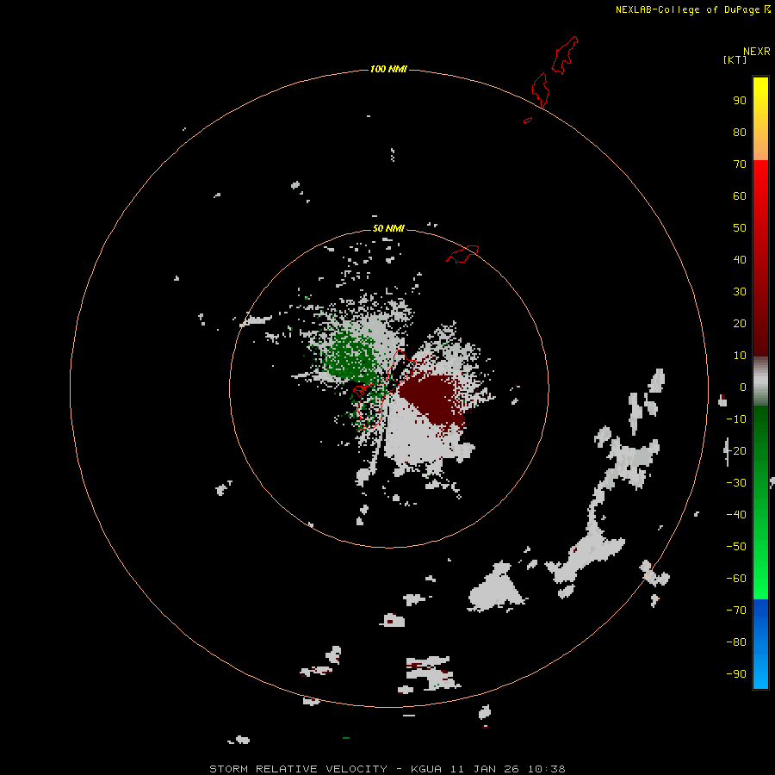Viewport: 775px width, 775px height.
Task: Click the 0 value on velocity scale
Action: click(x=742, y=387)
